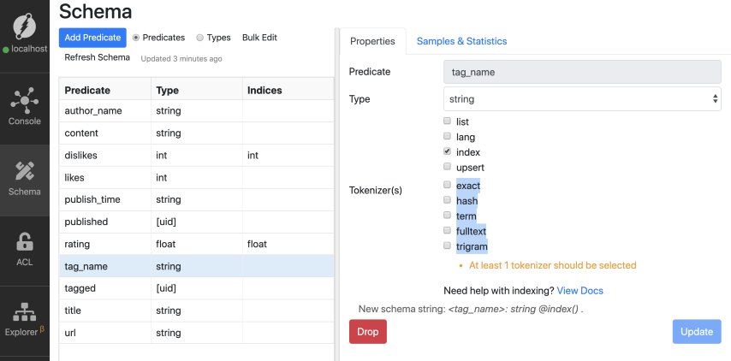This screenshot has width=731, height=361.
Task: Click the Add Predicate button
Action: tap(92, 38)
